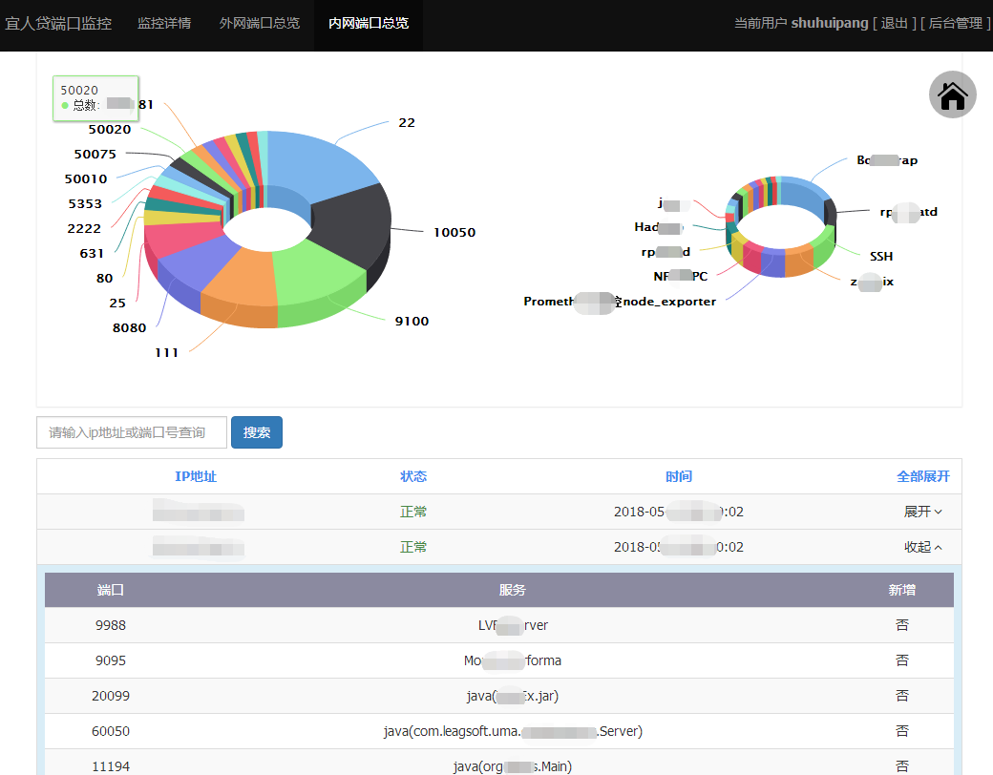Click the 宜人贷端口监控 brand title
993x775 pixels.
(x=58, y=24)
